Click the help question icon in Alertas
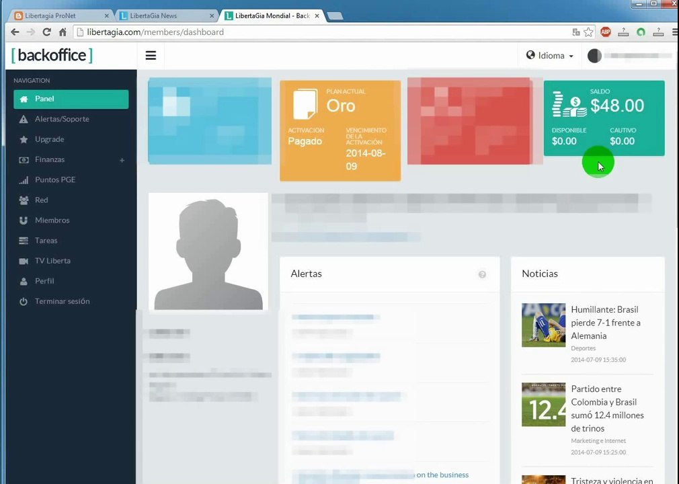Image resolution: width=679 pixels, height=484 pixels. click(x=482, y=274)
